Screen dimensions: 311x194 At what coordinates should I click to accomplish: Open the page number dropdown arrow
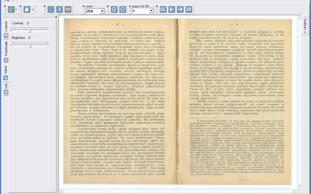tap(151, 11)
